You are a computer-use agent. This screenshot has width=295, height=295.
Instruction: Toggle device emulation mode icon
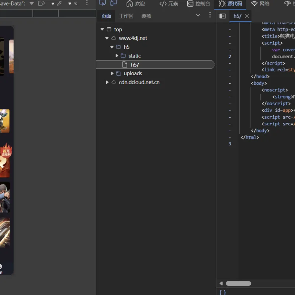pos(114,3)
